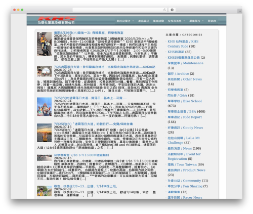Click the sunset avenue post thumbnail

(x=44, y=133)
